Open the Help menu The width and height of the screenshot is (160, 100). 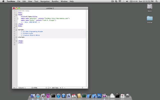(x=71, y=1)
